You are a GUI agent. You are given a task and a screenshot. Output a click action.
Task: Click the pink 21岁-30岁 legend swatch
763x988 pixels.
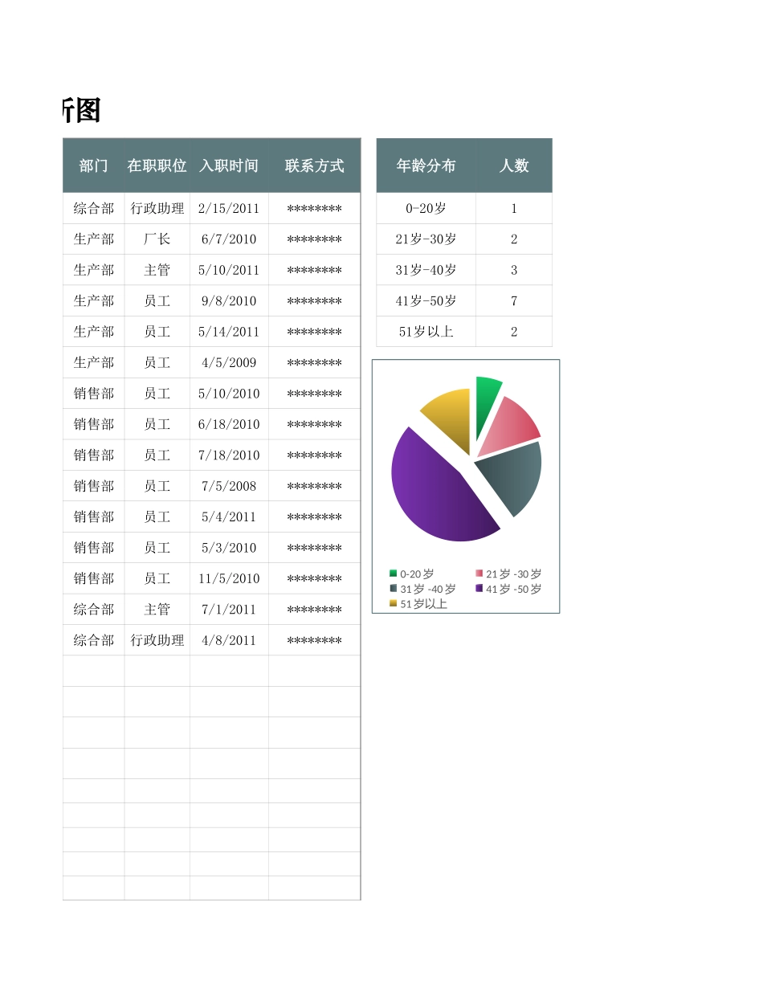point(479,574)
